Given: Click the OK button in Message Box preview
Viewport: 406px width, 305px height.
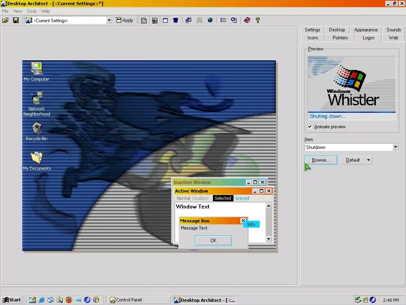Looking at the screenshot, I should point(213,240).
